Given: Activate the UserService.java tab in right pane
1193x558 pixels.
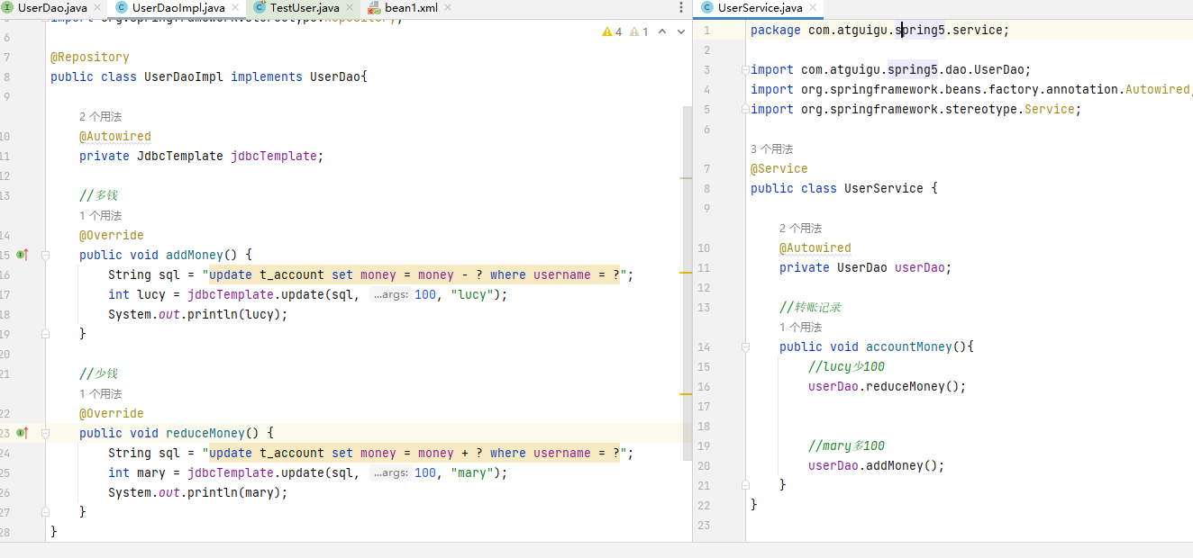Looking at the screenshot, I should [760, 7].
